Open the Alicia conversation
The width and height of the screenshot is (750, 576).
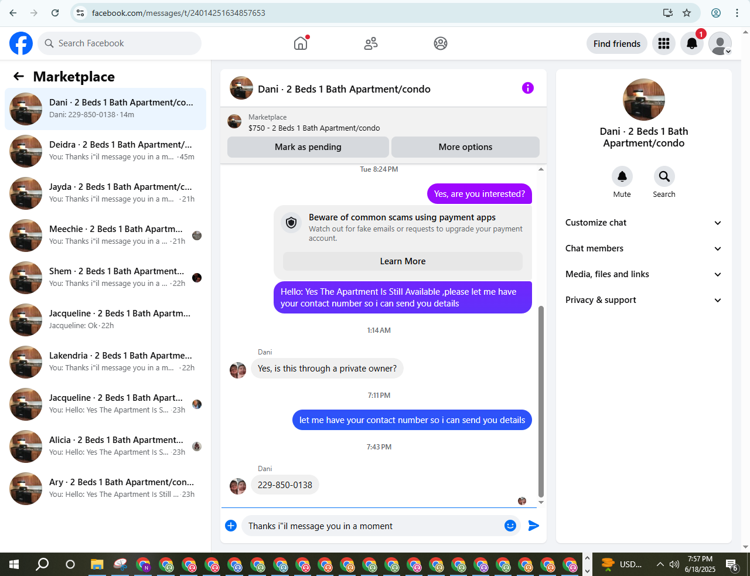click(x=105, y=447)
